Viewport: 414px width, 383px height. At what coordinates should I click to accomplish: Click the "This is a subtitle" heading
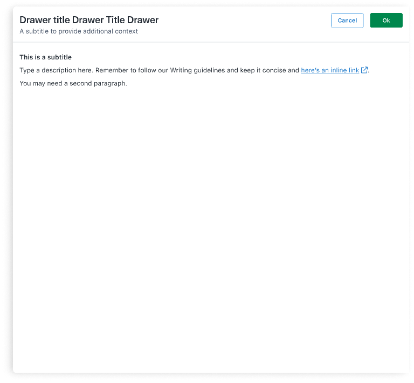(x=45, y=57)
